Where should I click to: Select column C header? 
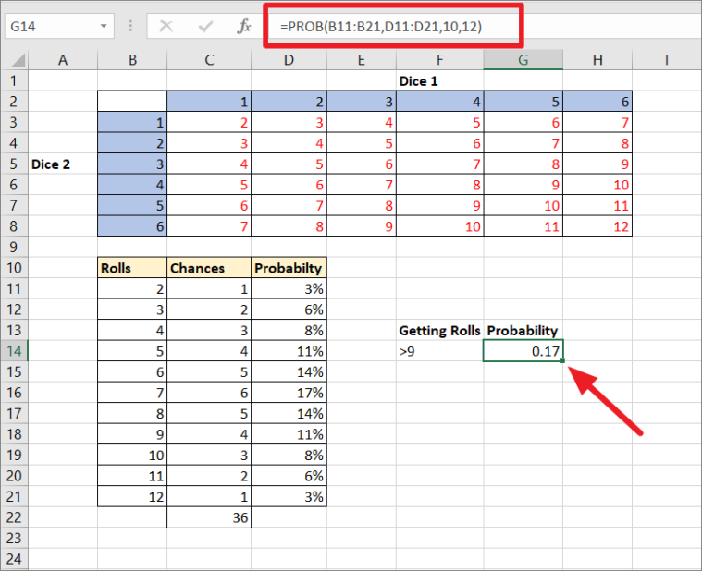pos(209,59)
